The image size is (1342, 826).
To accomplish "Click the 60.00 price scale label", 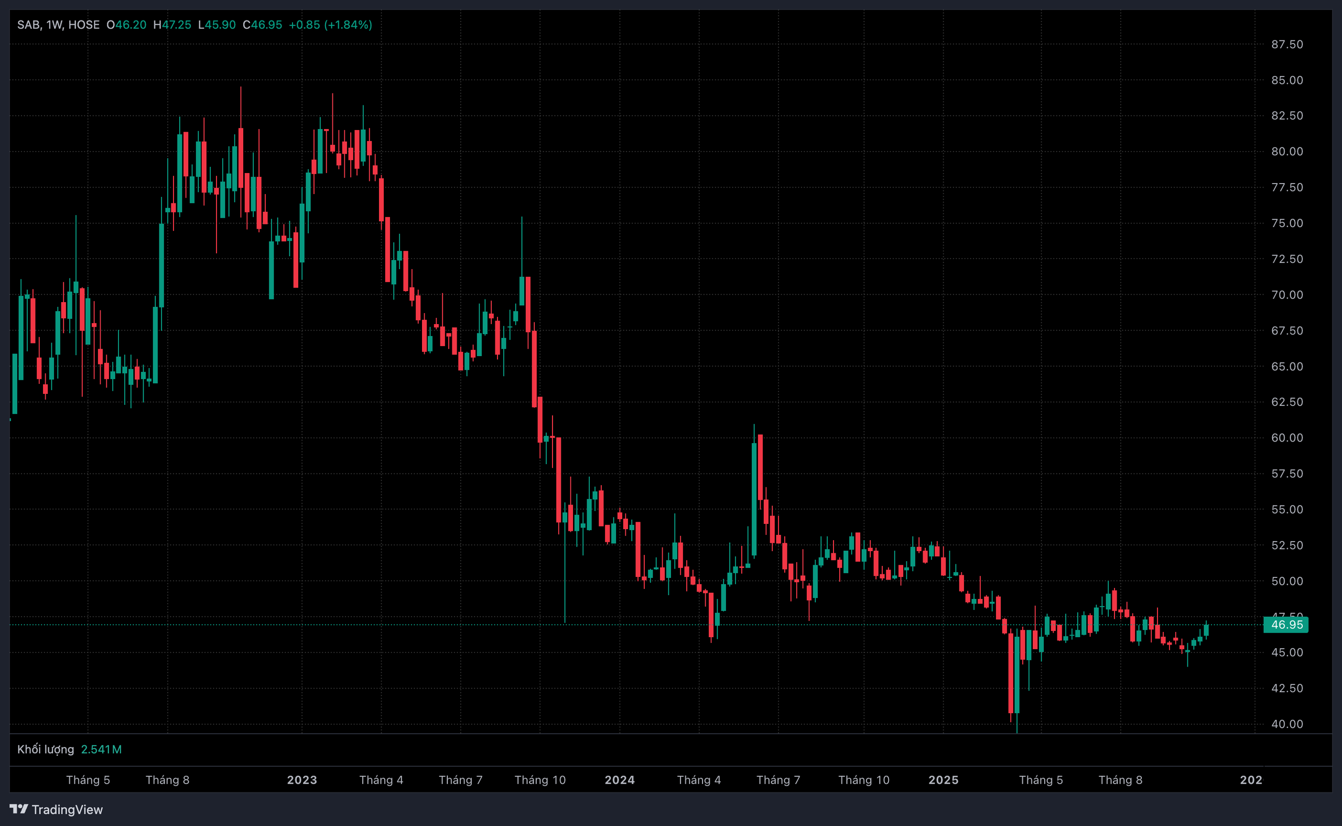I will point(1287,437).
